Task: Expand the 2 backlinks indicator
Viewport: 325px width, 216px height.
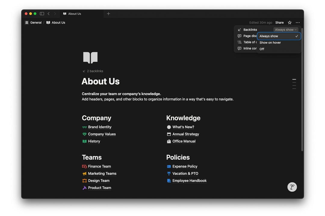Action: tap(93, 71)
